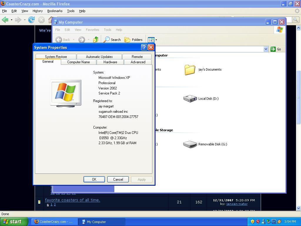Screen dimensions: 301x226
Task: Click Windows Messenger tray icon
Action: 263,222
